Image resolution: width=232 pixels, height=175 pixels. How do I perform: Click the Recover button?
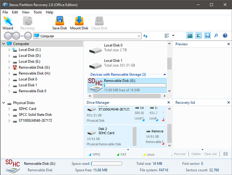(180, 154)
